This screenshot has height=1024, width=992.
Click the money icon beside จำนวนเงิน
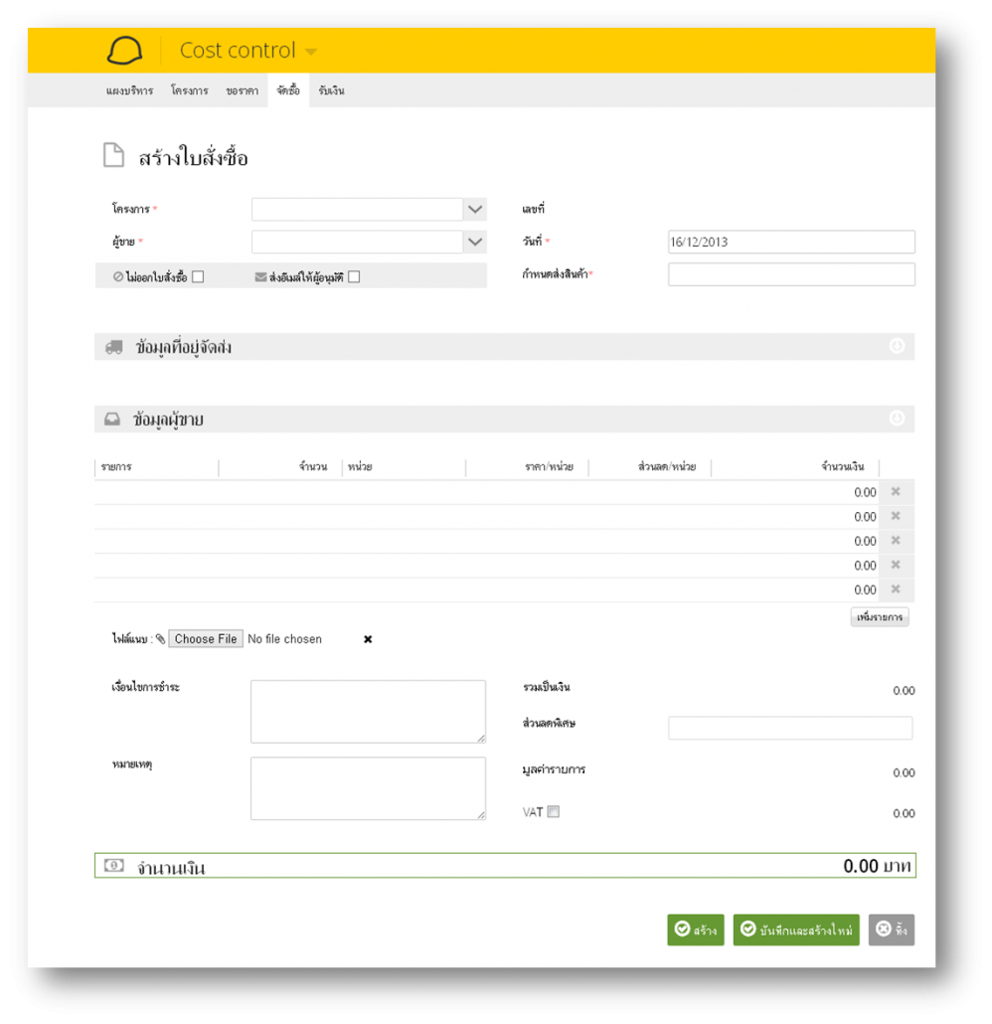(x=113, y=865)
